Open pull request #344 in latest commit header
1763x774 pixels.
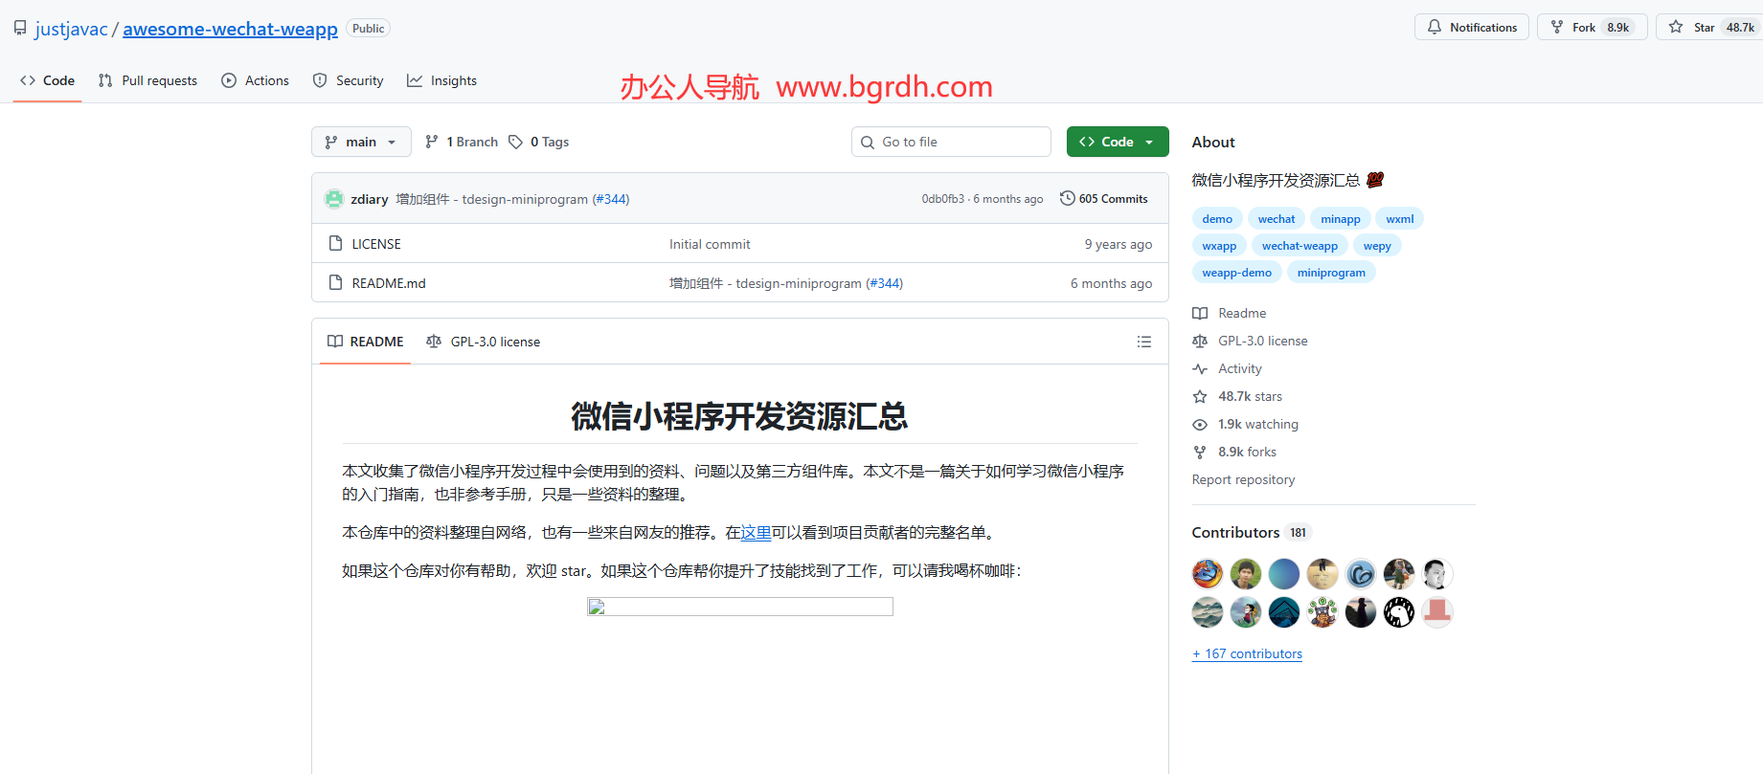pos(611,199)
